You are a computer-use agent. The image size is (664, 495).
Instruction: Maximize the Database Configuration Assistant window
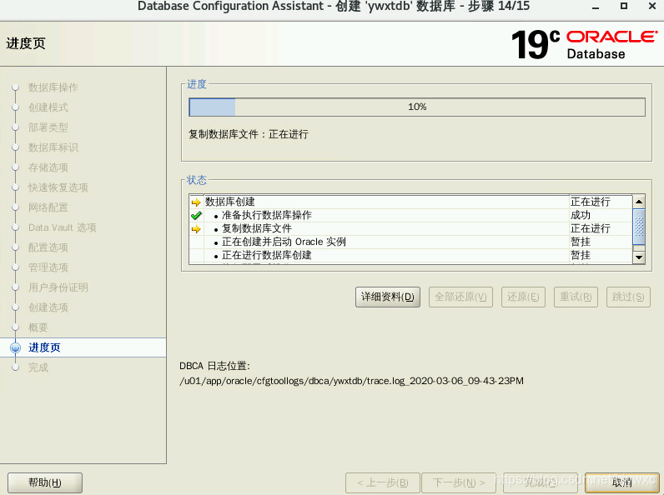623,6
